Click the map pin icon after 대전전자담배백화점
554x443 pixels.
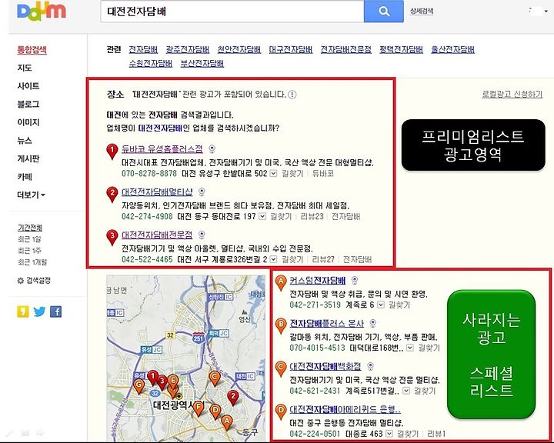click(370, 366)
